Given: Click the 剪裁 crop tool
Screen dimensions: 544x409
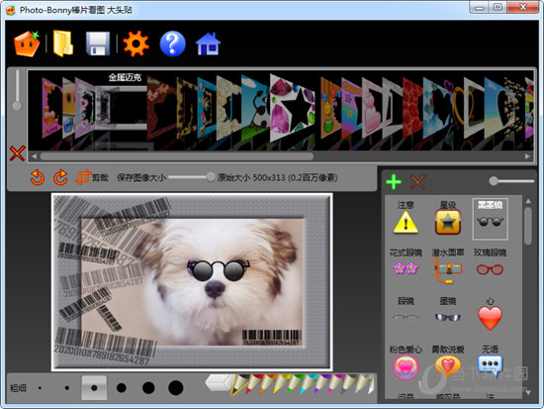Looking at the screenshot, I should click(92, 177).
